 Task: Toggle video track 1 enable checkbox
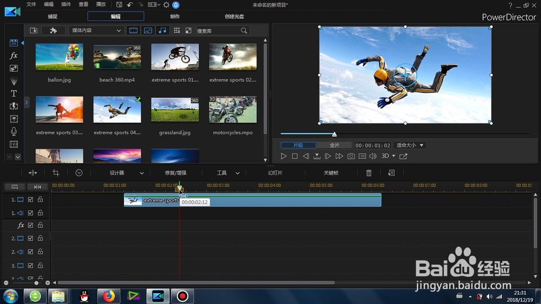coord(30,200)
